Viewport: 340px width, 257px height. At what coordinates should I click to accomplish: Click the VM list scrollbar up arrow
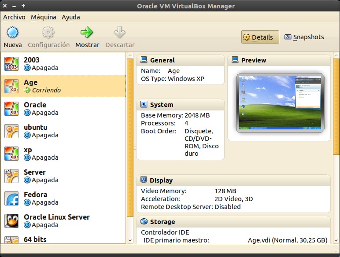point(130,55)
